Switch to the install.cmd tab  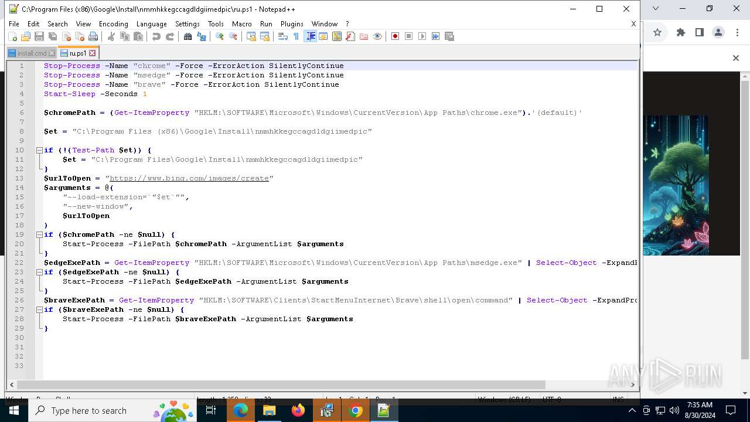point(32,53)
